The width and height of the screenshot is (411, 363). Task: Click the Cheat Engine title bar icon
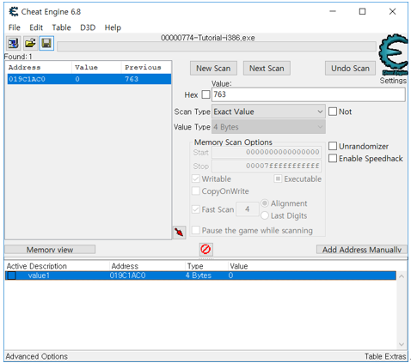(x=14, y=12)
